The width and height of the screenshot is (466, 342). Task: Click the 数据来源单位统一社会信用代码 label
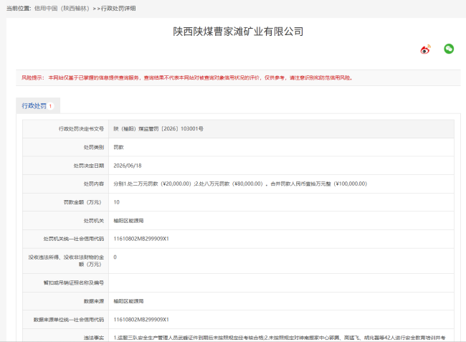[x=69, y=320]
